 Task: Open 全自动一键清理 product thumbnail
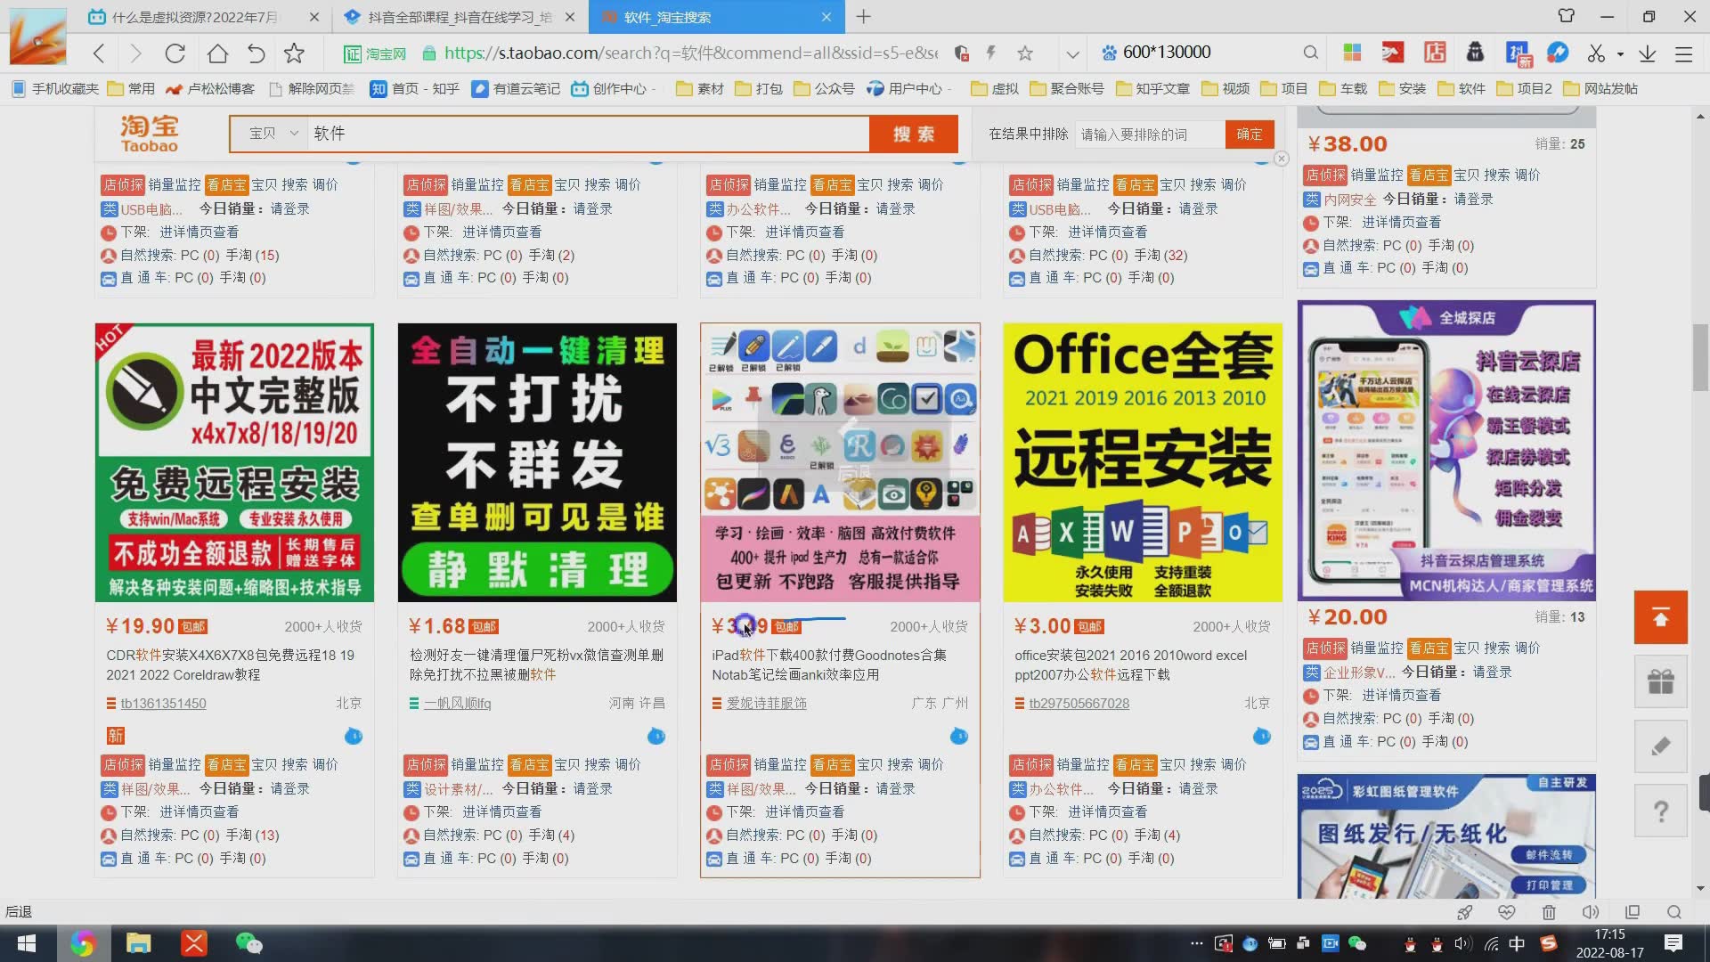(537, 462)
